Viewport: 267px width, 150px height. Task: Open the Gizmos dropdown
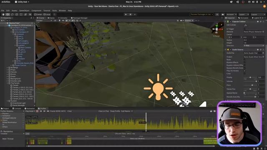coord(189,20)
